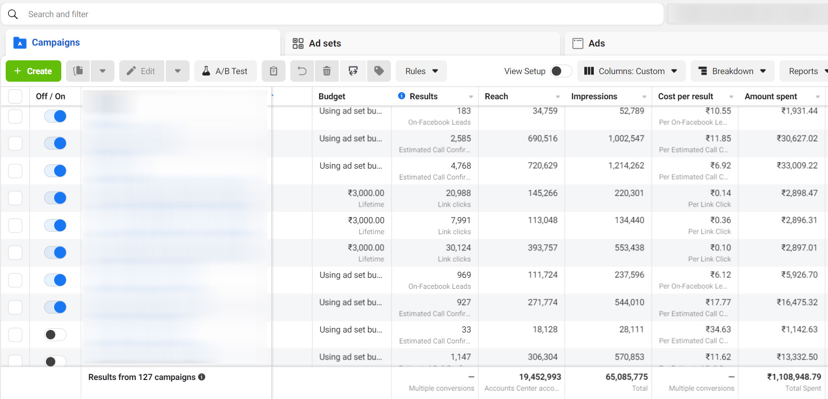Check the row with 30,124 link clicks

[15, 252]
